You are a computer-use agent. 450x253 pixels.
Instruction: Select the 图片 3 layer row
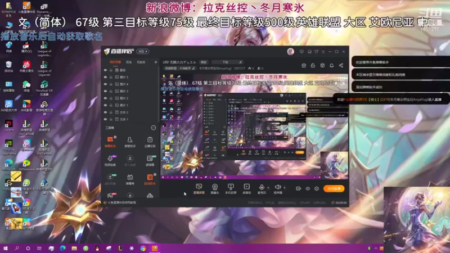[x=130, y=91]
